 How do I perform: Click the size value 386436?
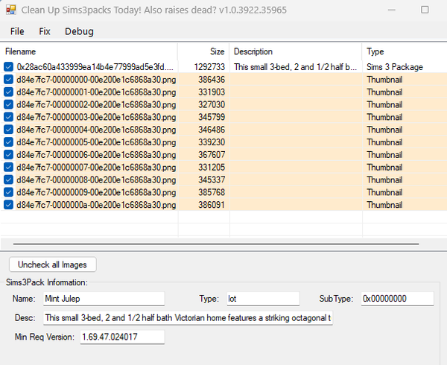click(x=212, y=80)
